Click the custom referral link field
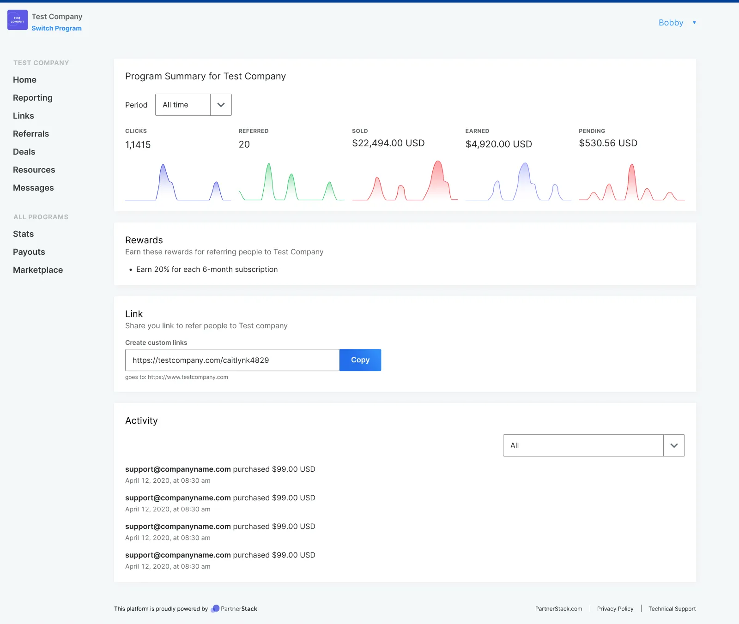Image resolution: width=739 pixels, height=624 pixels. [x=232, y=360]
